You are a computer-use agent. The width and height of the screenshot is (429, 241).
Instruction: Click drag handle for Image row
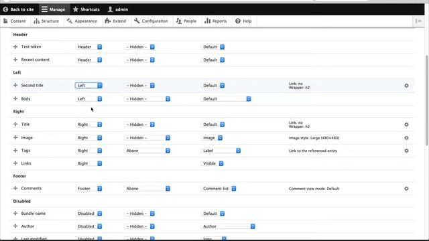pyautogui.click(x=15, y=137)
